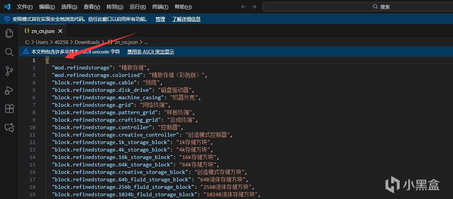
Task: Click the value "机器外壳"
Action: (183, 98)
